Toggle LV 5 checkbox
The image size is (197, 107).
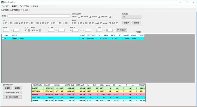27,23
